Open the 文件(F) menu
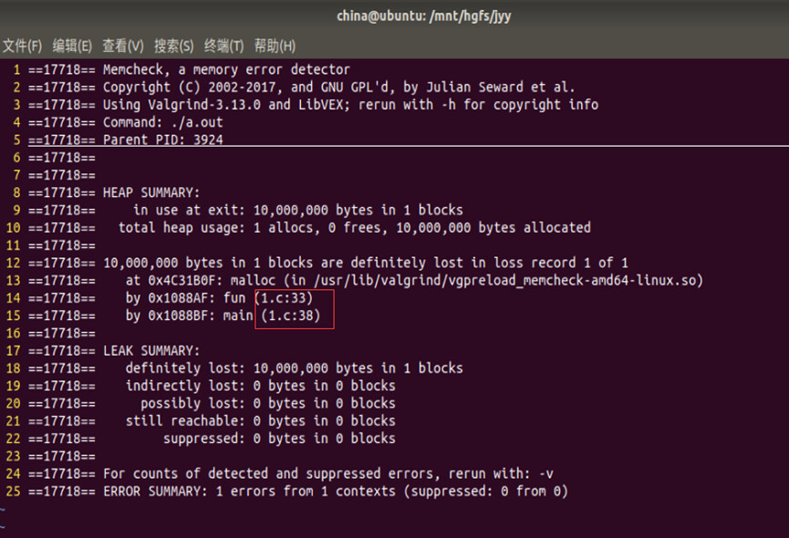 [x=22, y=46]
